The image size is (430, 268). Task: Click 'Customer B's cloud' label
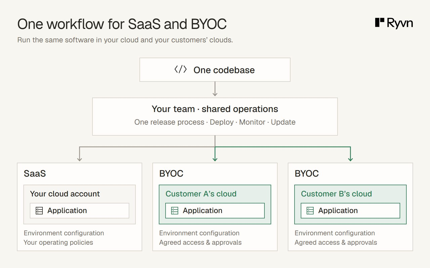click(336, 194)
